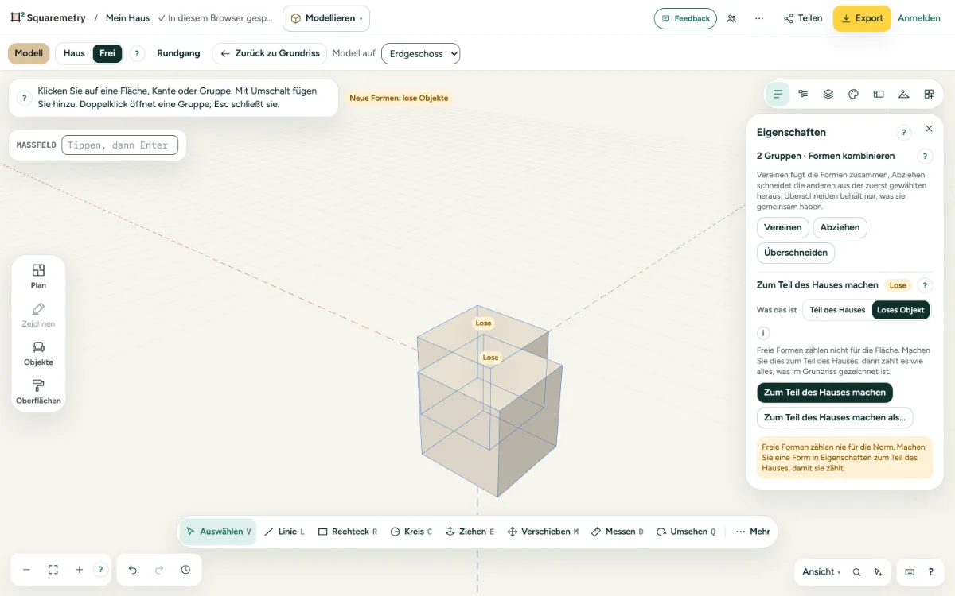955x596 pixels.
Task: Click the upper Lose label on model
Action: pyautogui.click(x=483, y=323)
